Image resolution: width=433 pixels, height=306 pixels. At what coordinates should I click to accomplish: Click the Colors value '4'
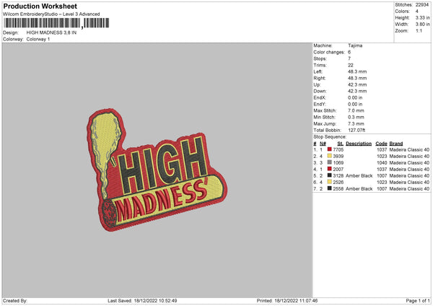pyautogui.click(x=417, y=12)
